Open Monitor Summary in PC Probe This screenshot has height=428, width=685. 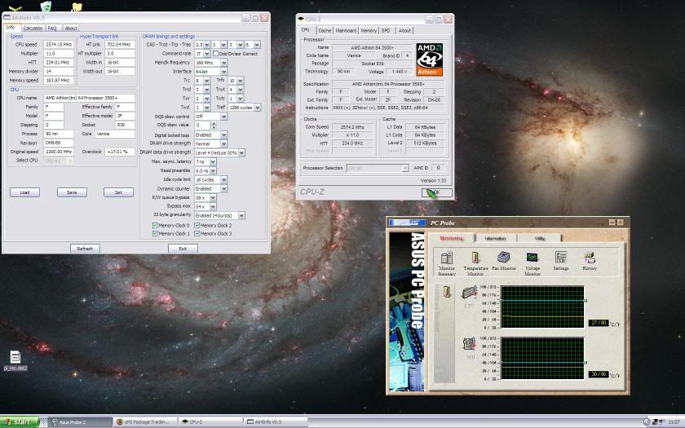(447, 263)
